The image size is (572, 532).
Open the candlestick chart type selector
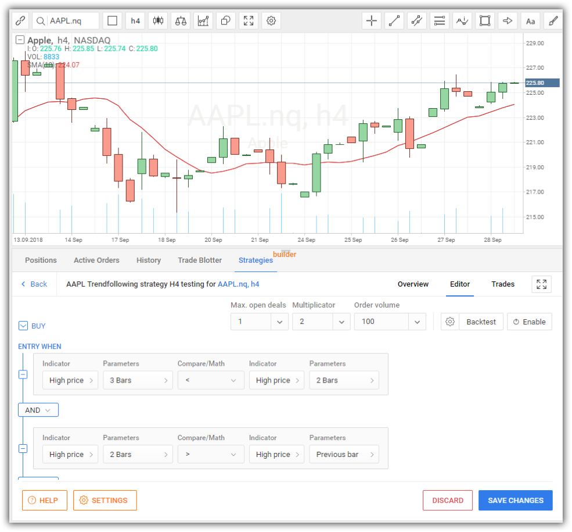158,21
